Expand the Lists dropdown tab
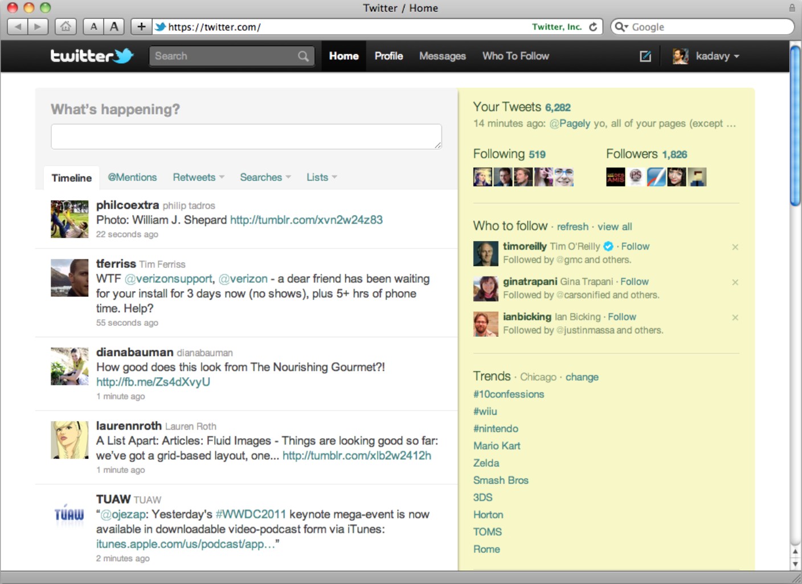The height and width of the screenshot is (584, 802). point(322,177)
